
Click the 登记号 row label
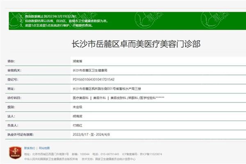tap(13, 80)
